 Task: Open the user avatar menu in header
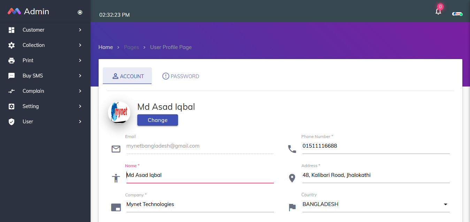click(457, 14)
